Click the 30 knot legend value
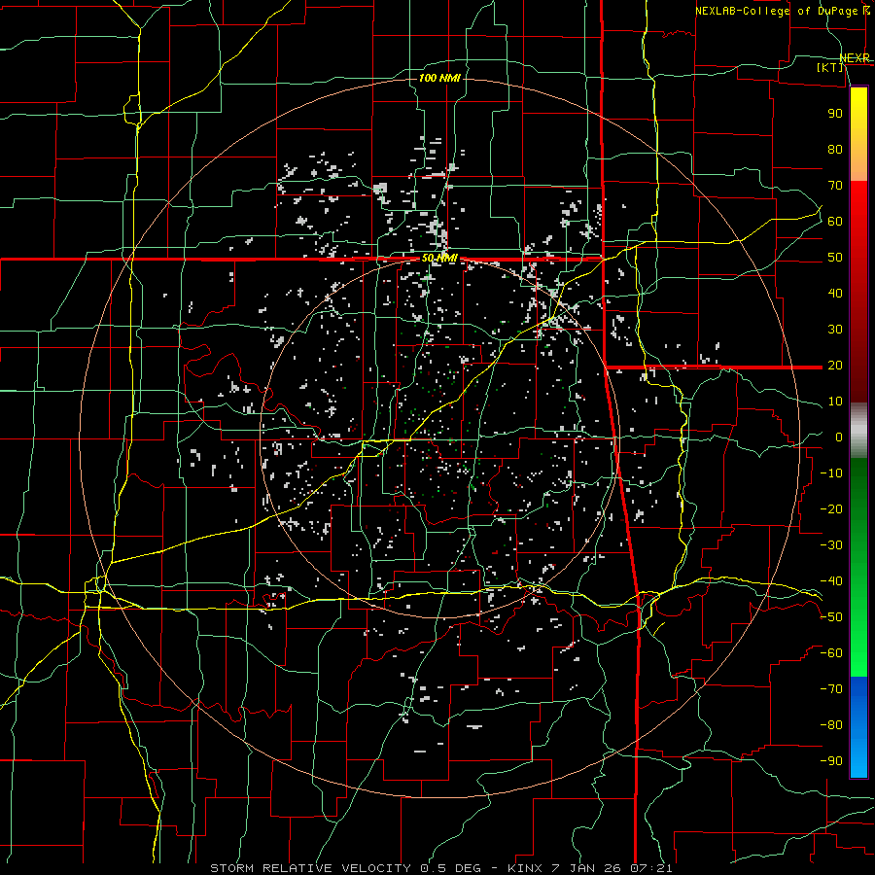875x875 pixels. (x=835, y=330)
